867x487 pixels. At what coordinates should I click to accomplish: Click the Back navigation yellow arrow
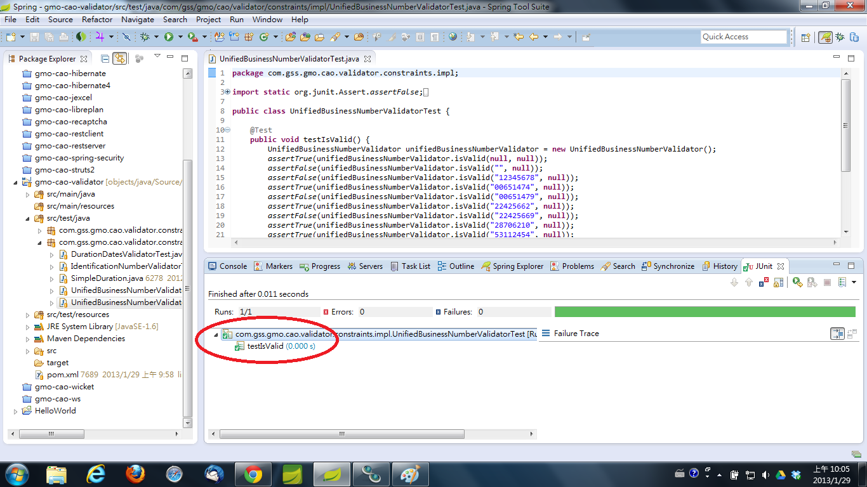pos(534,37)
